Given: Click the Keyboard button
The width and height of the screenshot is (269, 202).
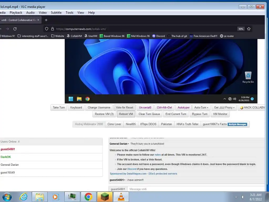Looking at the screenshot, I should coord(76,108).
